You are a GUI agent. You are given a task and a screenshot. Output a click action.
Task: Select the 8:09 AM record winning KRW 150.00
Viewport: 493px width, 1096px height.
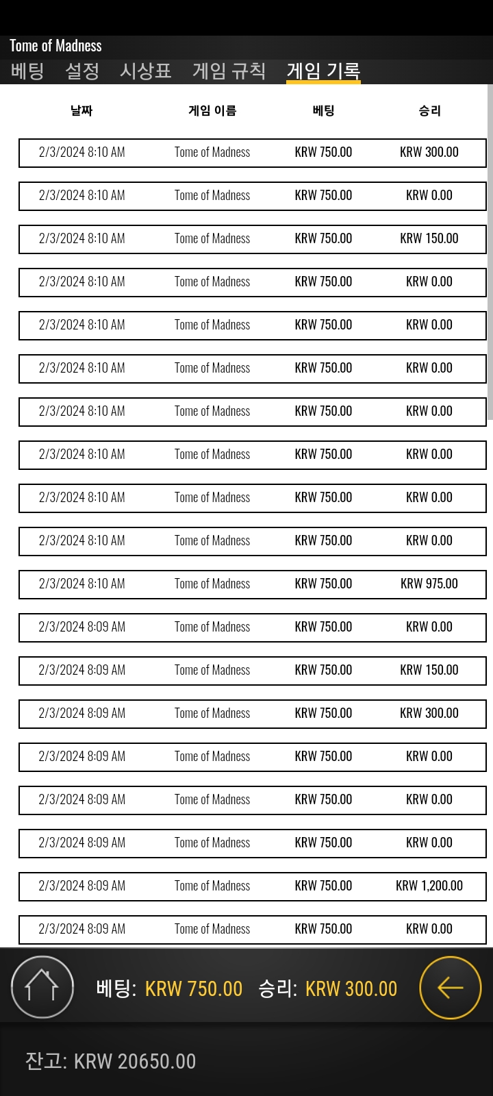(x=253, y=670)
